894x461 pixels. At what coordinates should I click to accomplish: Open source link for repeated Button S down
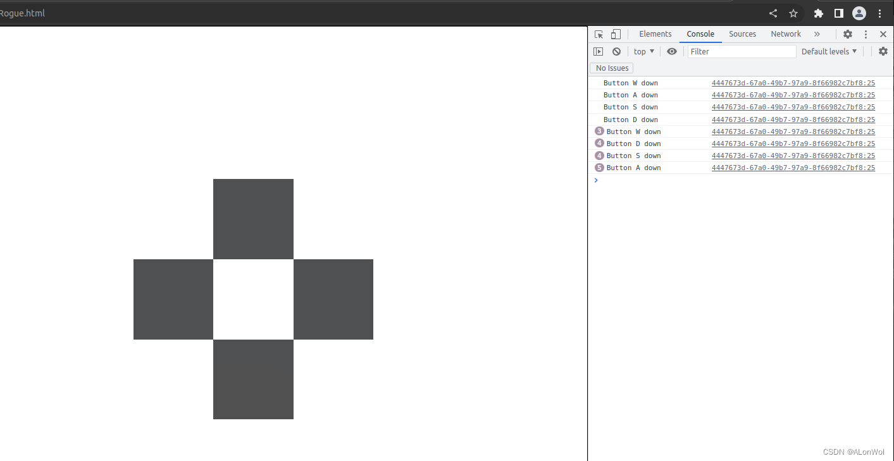coord(793,156)
